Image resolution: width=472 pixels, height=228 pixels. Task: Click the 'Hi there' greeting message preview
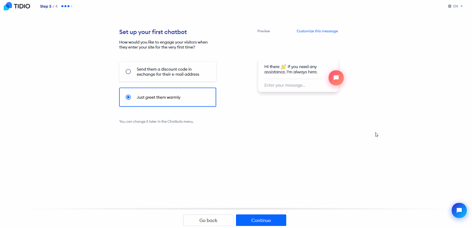coord(291,69)
